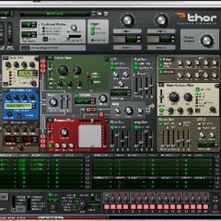Toggle oscillator 1 routing to filter 2

(x=43, y=136)
